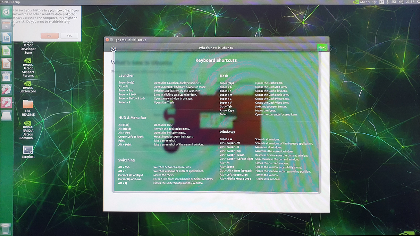420x236 pixels.
Task: Launch LibreOffice Calc from the launcher
Action: click(x=6, y=51)
